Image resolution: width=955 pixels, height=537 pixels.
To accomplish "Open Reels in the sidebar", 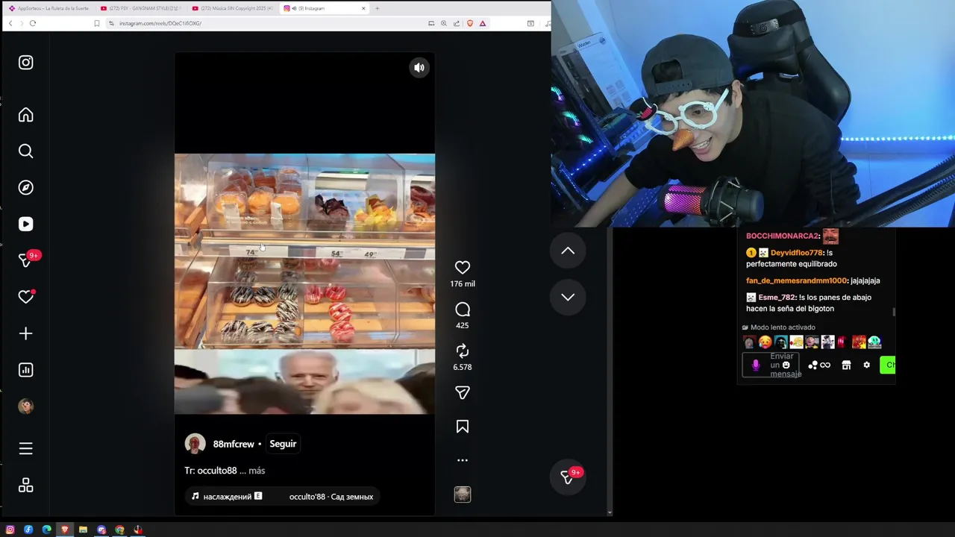I will point(26,224).
